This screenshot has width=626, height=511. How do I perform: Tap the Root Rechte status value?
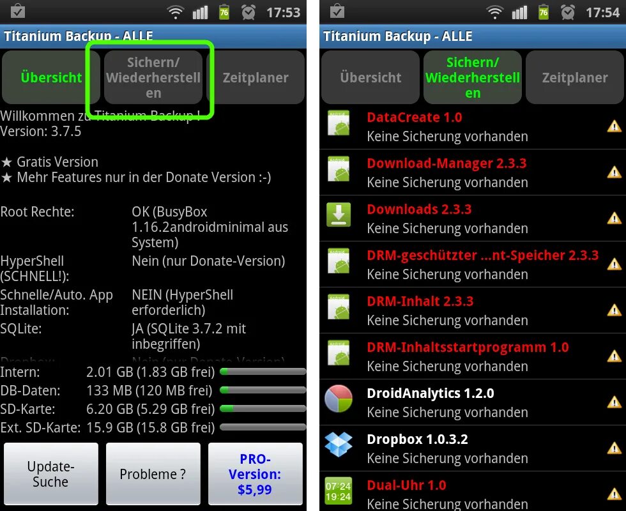[210, 227]
